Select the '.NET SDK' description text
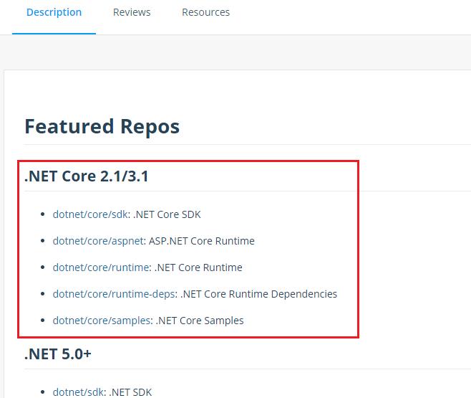The width and height of the screenshot is (471, 398). (130, 392)
